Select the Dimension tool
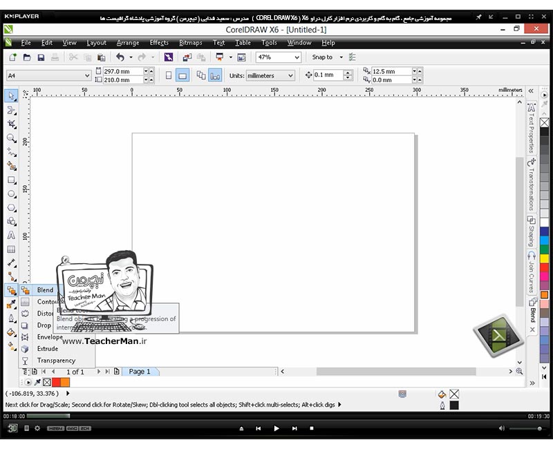553x449 pixels. tap(11, 263)
